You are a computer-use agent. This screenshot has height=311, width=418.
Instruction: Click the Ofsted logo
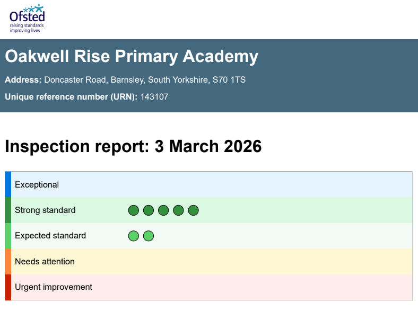pos(27,19)
